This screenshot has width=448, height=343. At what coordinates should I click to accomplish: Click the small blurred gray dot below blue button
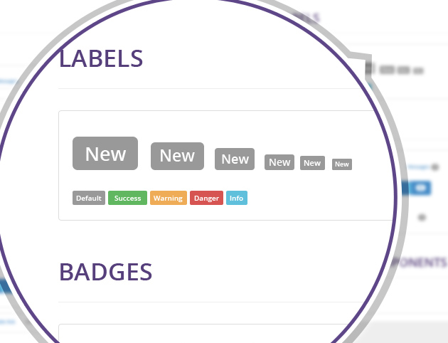point(422,218)
